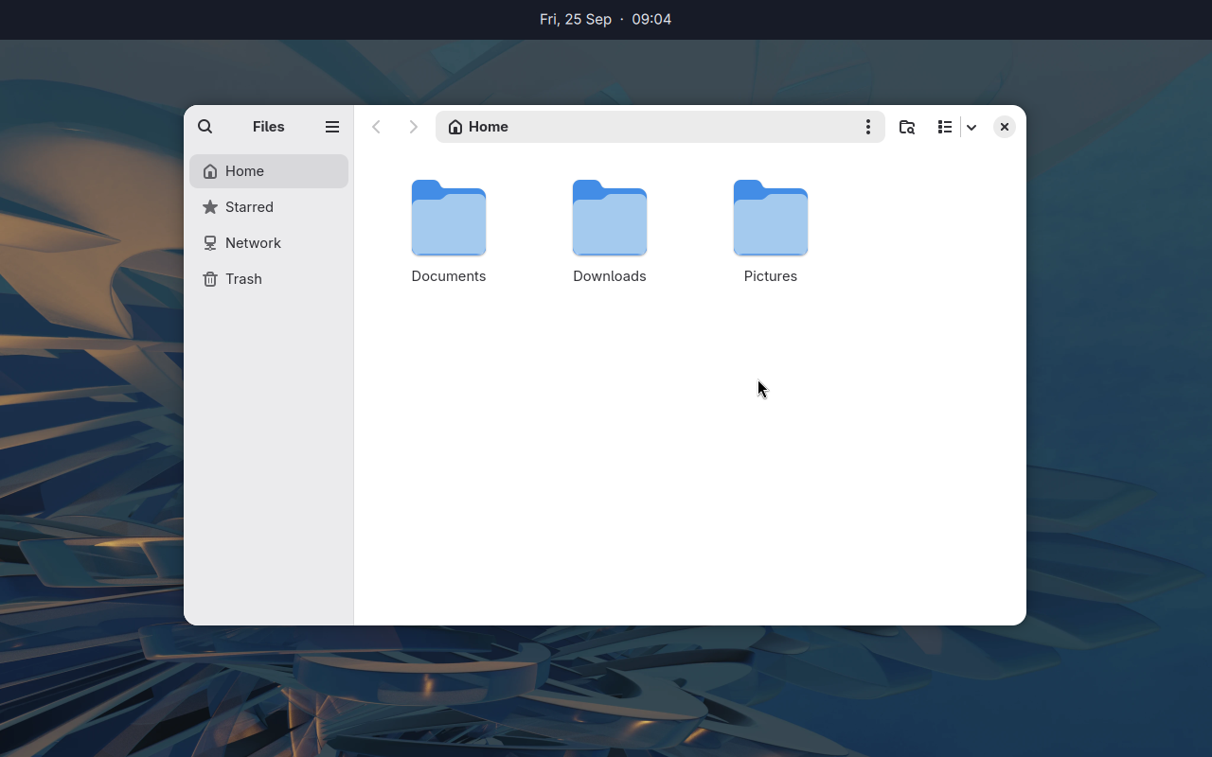Click the Files title in the sidebar header
The image size is (1212, 757).
tap(269, 127)
